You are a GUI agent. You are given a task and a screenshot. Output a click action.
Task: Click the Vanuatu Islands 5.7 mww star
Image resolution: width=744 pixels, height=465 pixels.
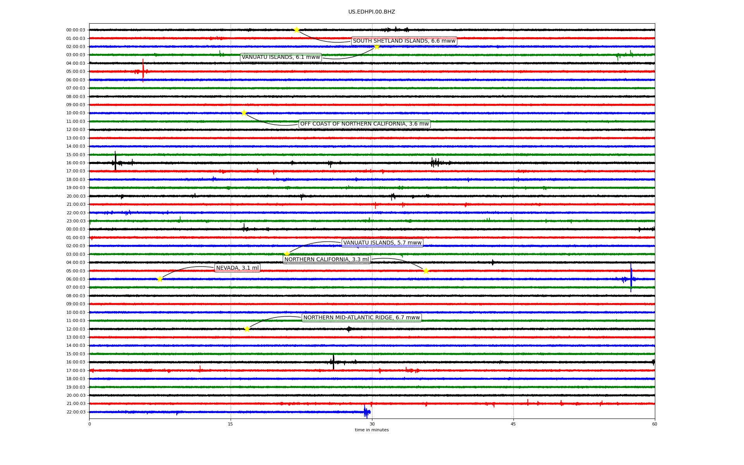(287, 254)
